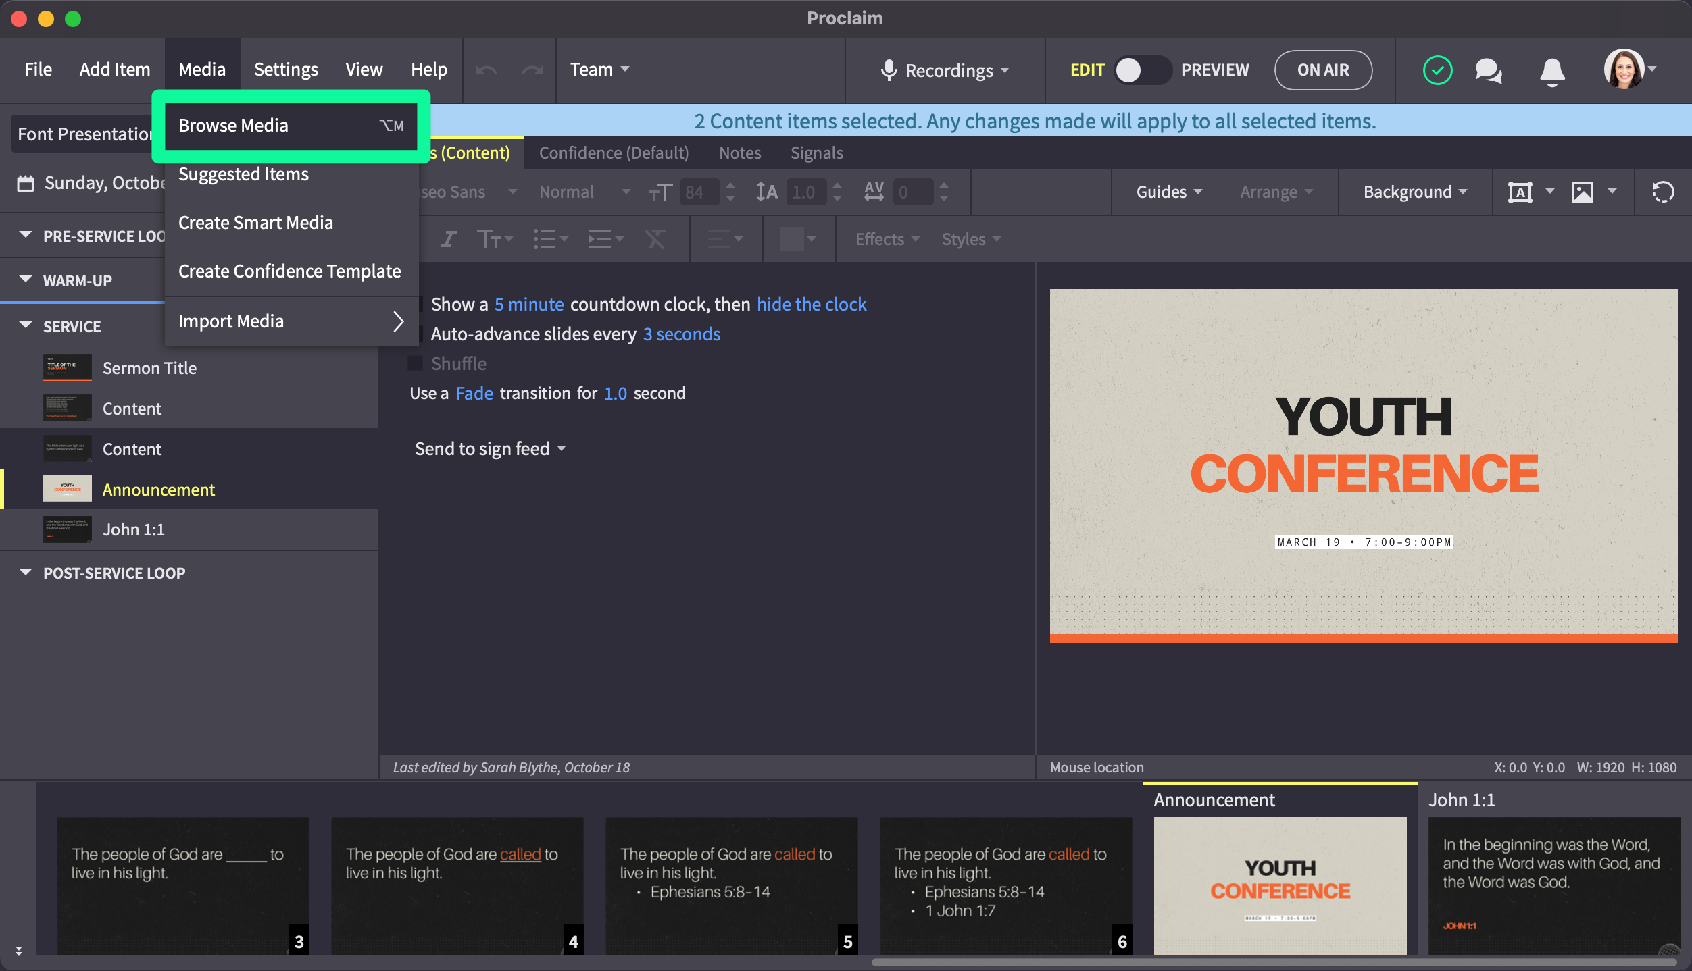Click the reset slide circular arrow icon
Screen dimensions: 1692x971
(x=1663, y=192)
